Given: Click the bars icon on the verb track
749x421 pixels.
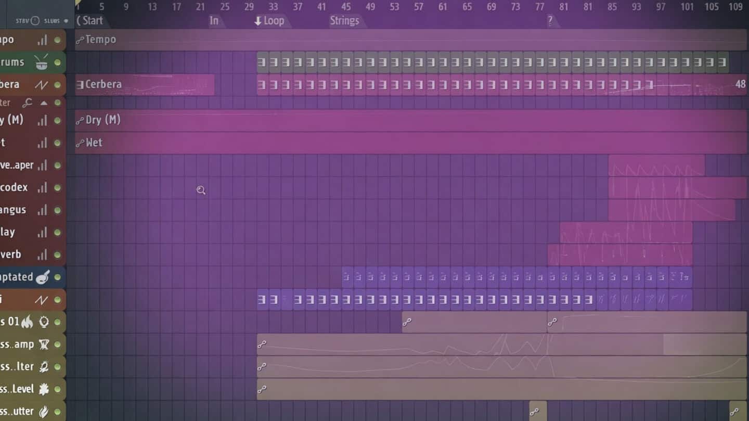Looking at the screenshot, I should pyautogui.click(x=42, y=255).
